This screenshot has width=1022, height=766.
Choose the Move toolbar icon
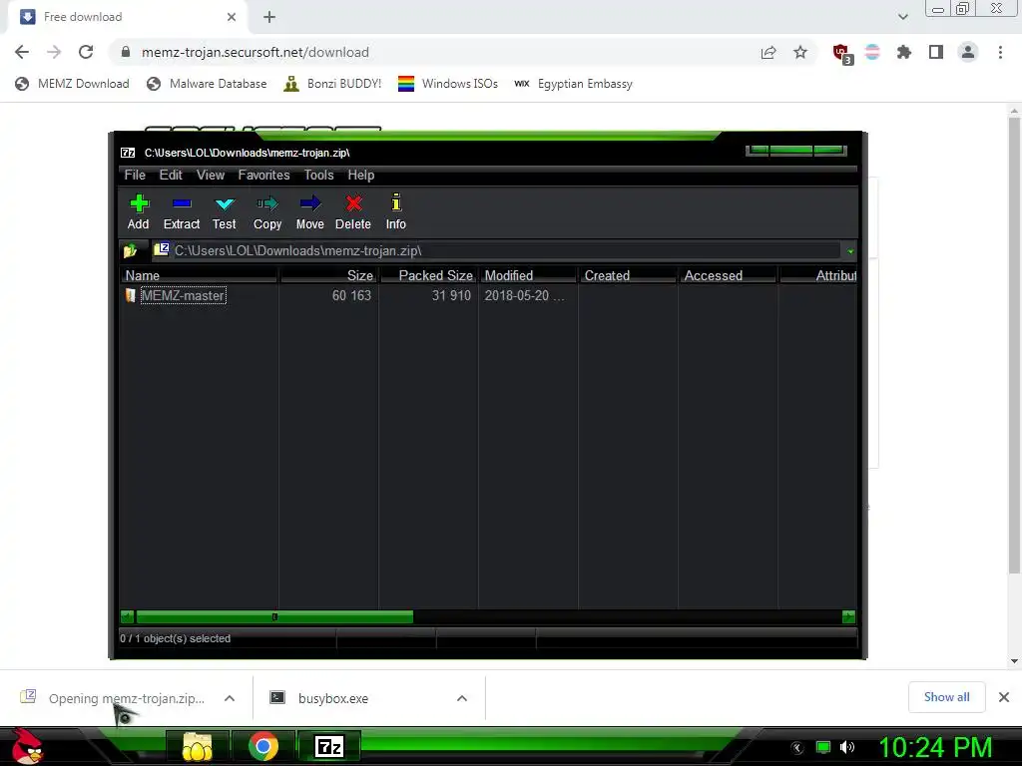(310, 212)
